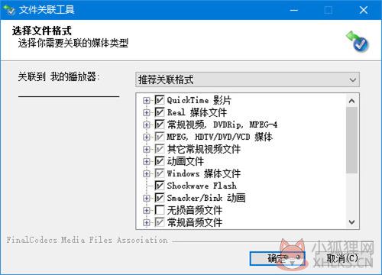The height and width of the screenshot is (275, 382).
Task: Expand the QuickTime 影片 tree node
Action: [x=147, y=100]
